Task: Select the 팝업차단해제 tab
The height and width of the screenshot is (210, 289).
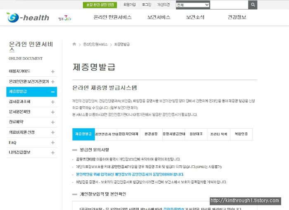Action: pyautogui.click(x=128, y=134)
